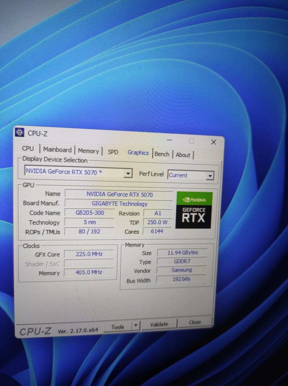Open the Tools dropdown arrow
This screenshot has width=288, height=386.
click(x=136, y=326)
